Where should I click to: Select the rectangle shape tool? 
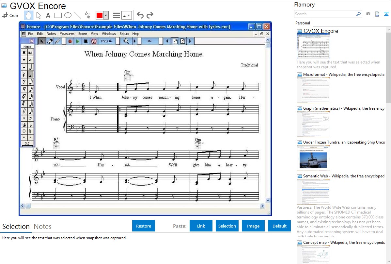pos(58,15)
